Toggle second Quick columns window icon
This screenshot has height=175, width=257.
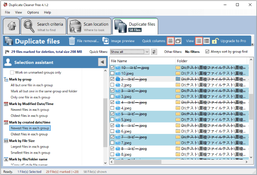178,41
